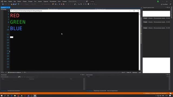Click the search magnifier icon in title bar
The width and height of the screenshot is (173, 97).
point(87,1)
